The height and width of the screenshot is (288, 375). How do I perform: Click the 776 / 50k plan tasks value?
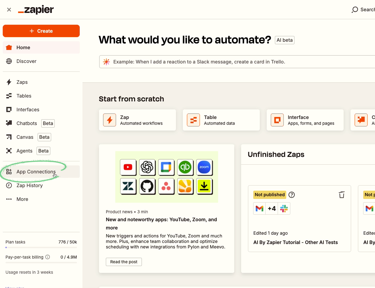pos(68,242)
